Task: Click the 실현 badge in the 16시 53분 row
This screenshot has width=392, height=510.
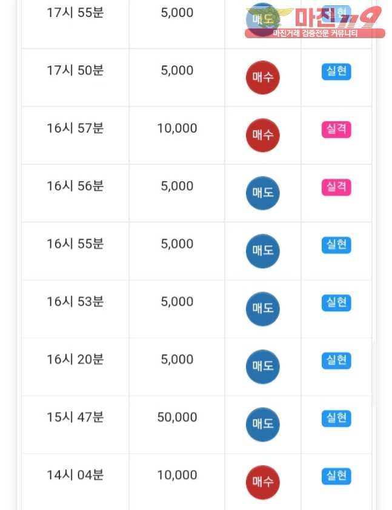Action: [336, 303]
